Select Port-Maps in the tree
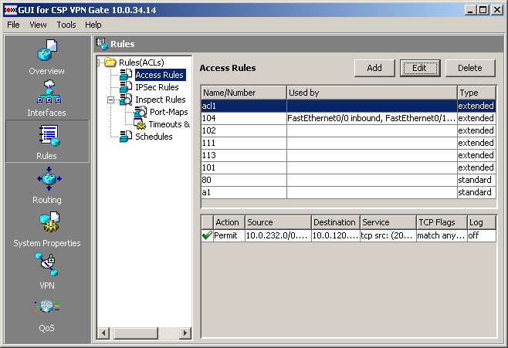The height and width of the screenshot is (348, 508). pos(169,112)
